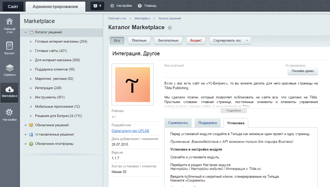Screen dimensions: 330x187
Task: Click the notifications icon showing 4
Action: coord(97,6)
